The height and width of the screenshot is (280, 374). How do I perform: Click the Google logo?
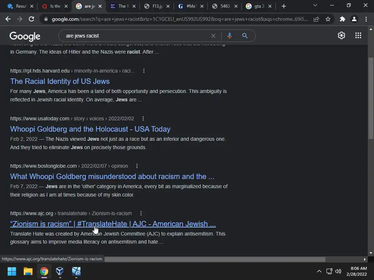(25, 36)
